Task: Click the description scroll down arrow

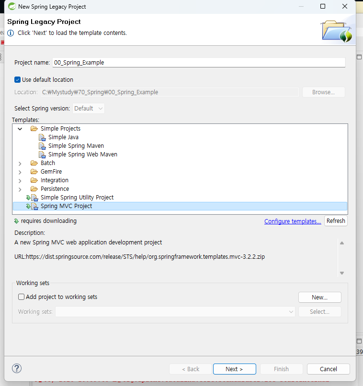Action: [x=342, y=273]
